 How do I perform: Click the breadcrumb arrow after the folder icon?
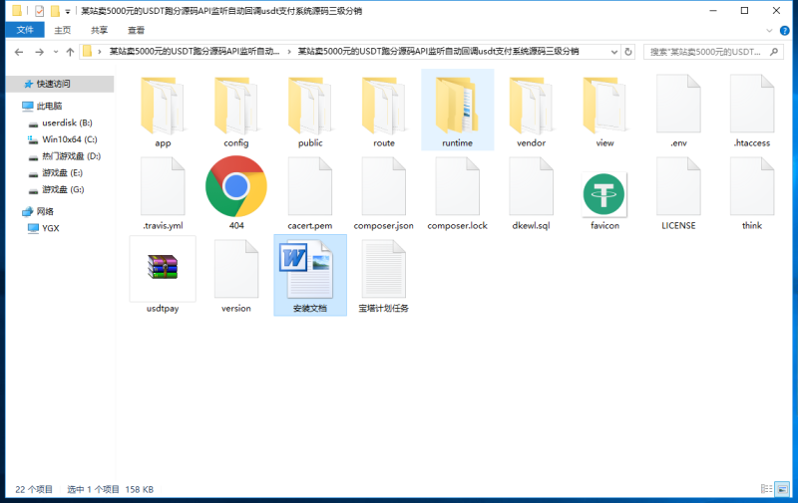tap(100, 52)
